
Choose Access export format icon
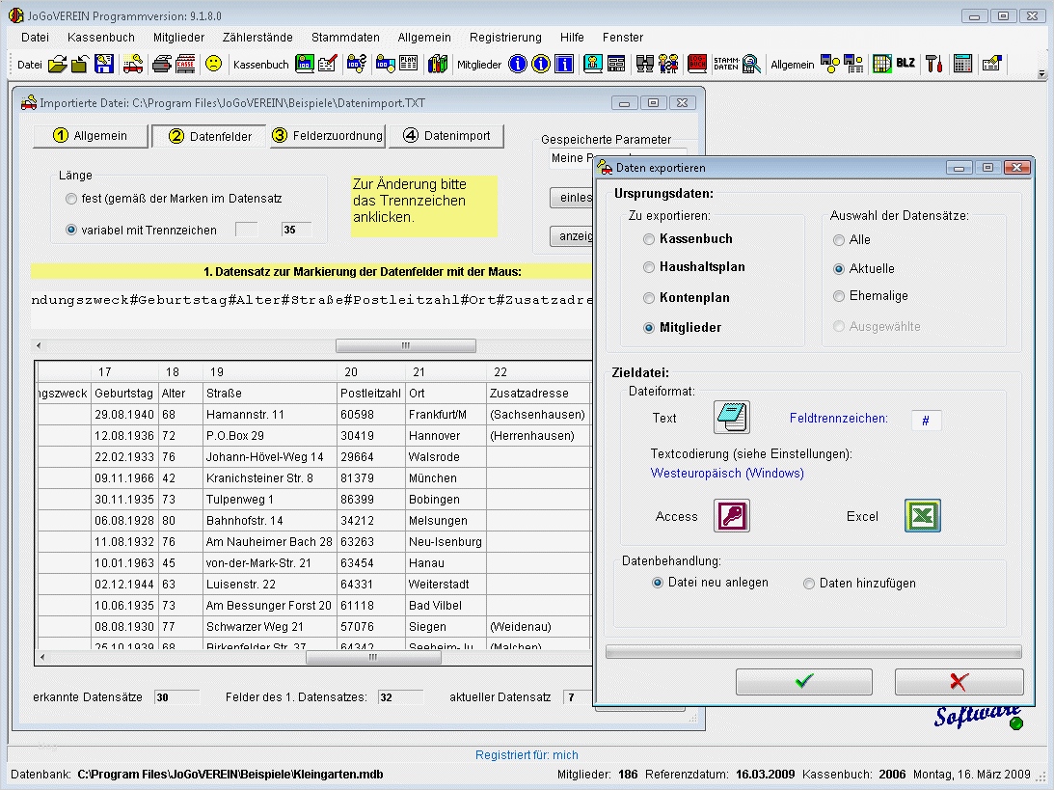(731, 516)
